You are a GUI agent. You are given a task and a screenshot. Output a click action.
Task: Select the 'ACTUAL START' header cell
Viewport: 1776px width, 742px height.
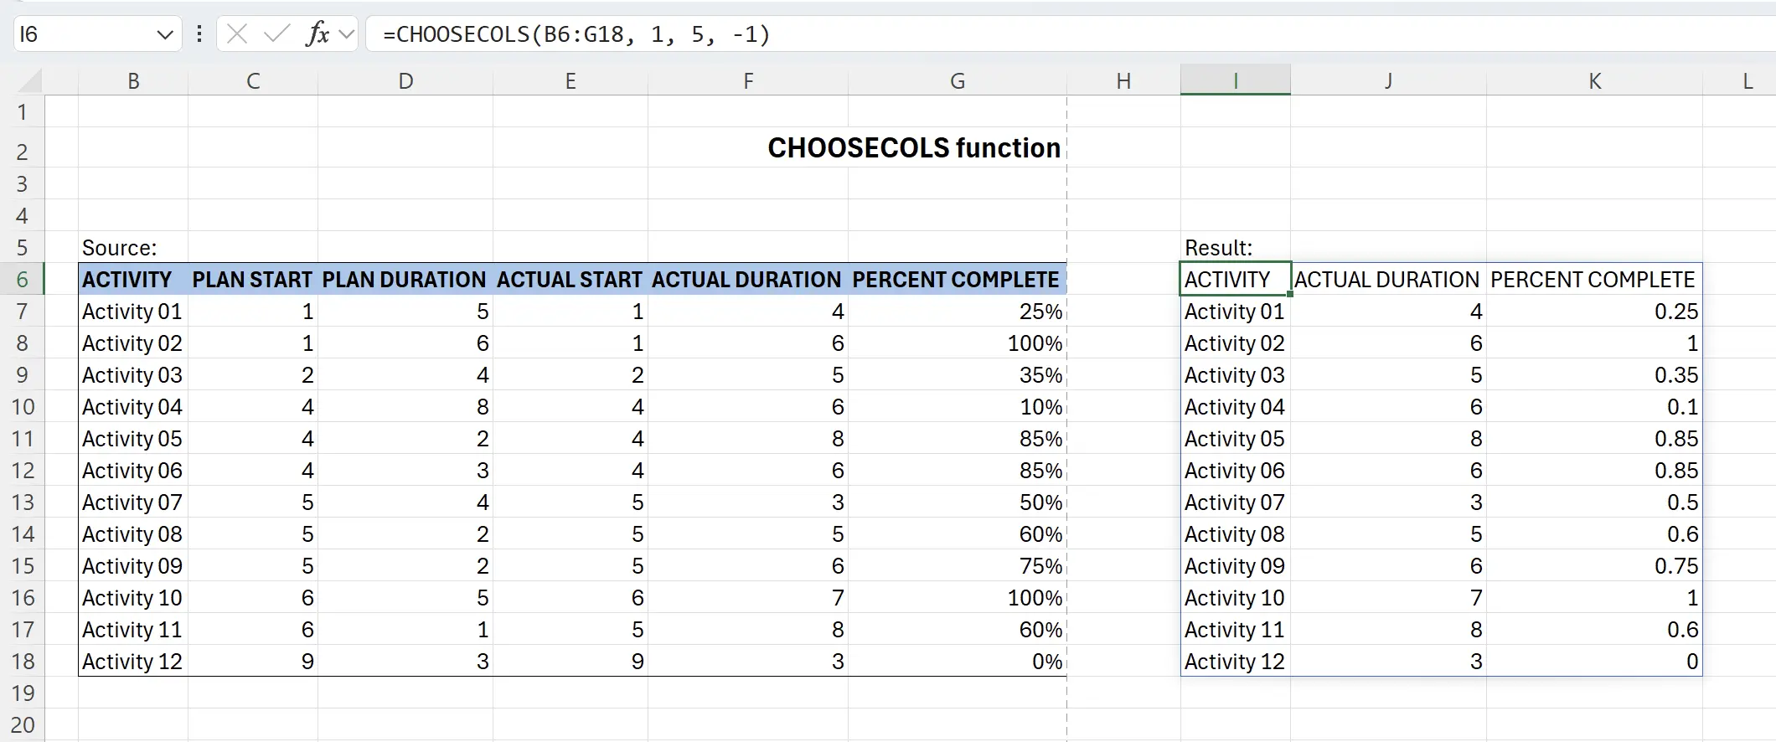point(570,280)
